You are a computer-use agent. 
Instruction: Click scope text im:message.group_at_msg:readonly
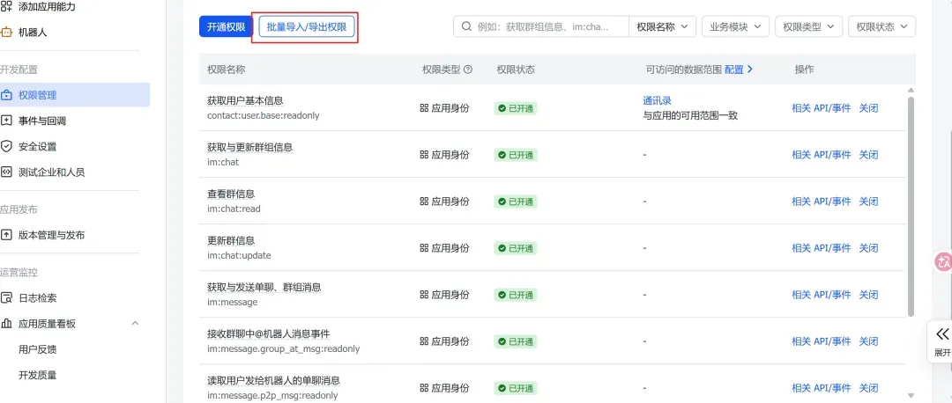284,348
